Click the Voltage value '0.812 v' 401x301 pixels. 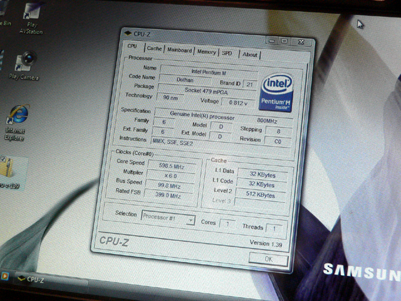click(x=238, y=103)
